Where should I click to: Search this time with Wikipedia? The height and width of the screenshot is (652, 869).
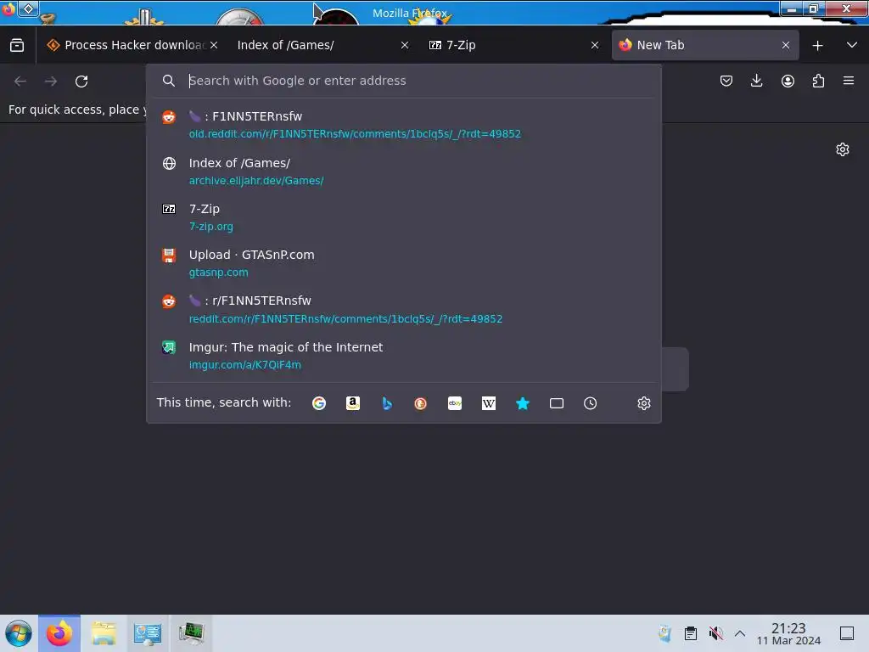(x=488, y=403)
